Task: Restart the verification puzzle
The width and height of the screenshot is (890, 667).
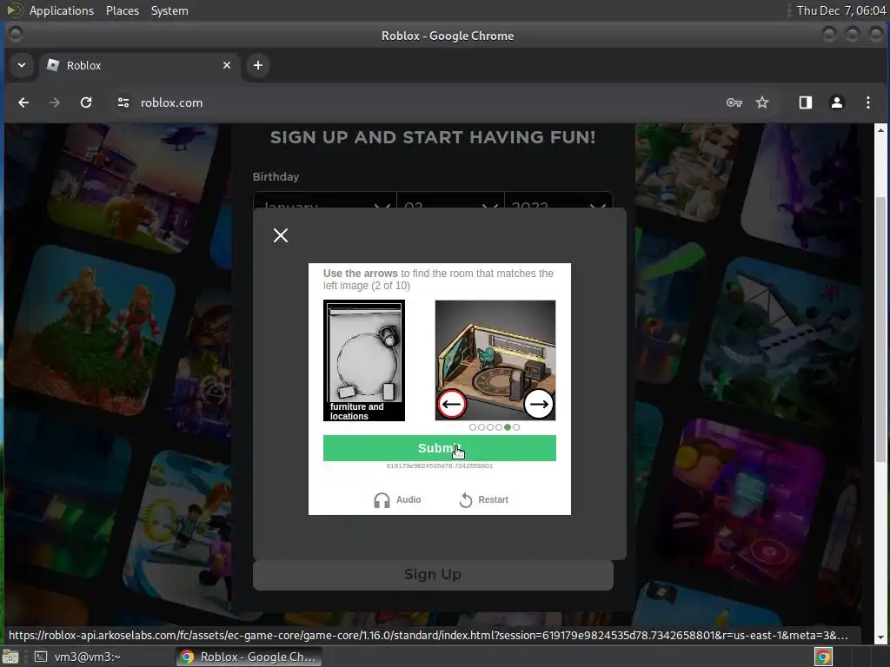Action: pyautogui.click(x=483, y=499)
